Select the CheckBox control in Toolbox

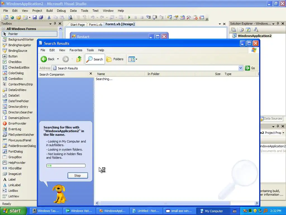click(x=15, y=62)
